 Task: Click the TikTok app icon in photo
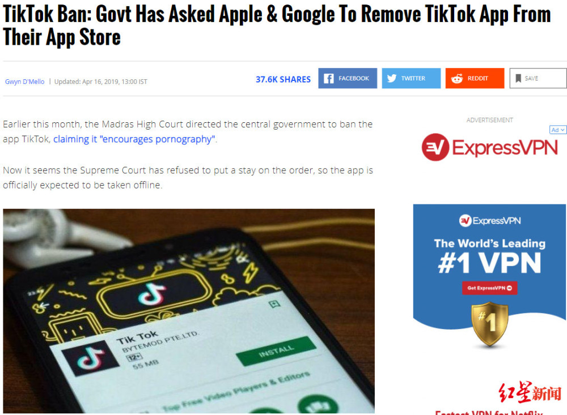pyautogui.click(x=90, y=358)
